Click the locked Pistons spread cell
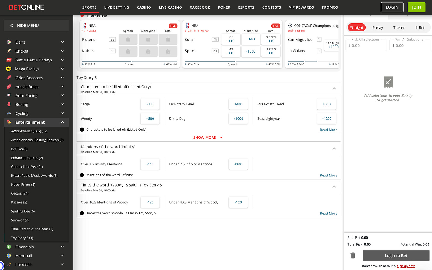Image resolution: width=432 pixels, height=270 pixels. point(128,39)
